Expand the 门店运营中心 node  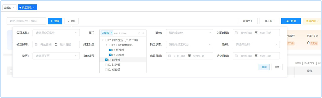coord(106,45)
